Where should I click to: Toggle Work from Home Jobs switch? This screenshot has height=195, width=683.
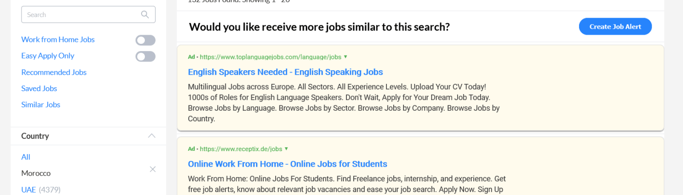pyautogui.click(x=145, y=40)
